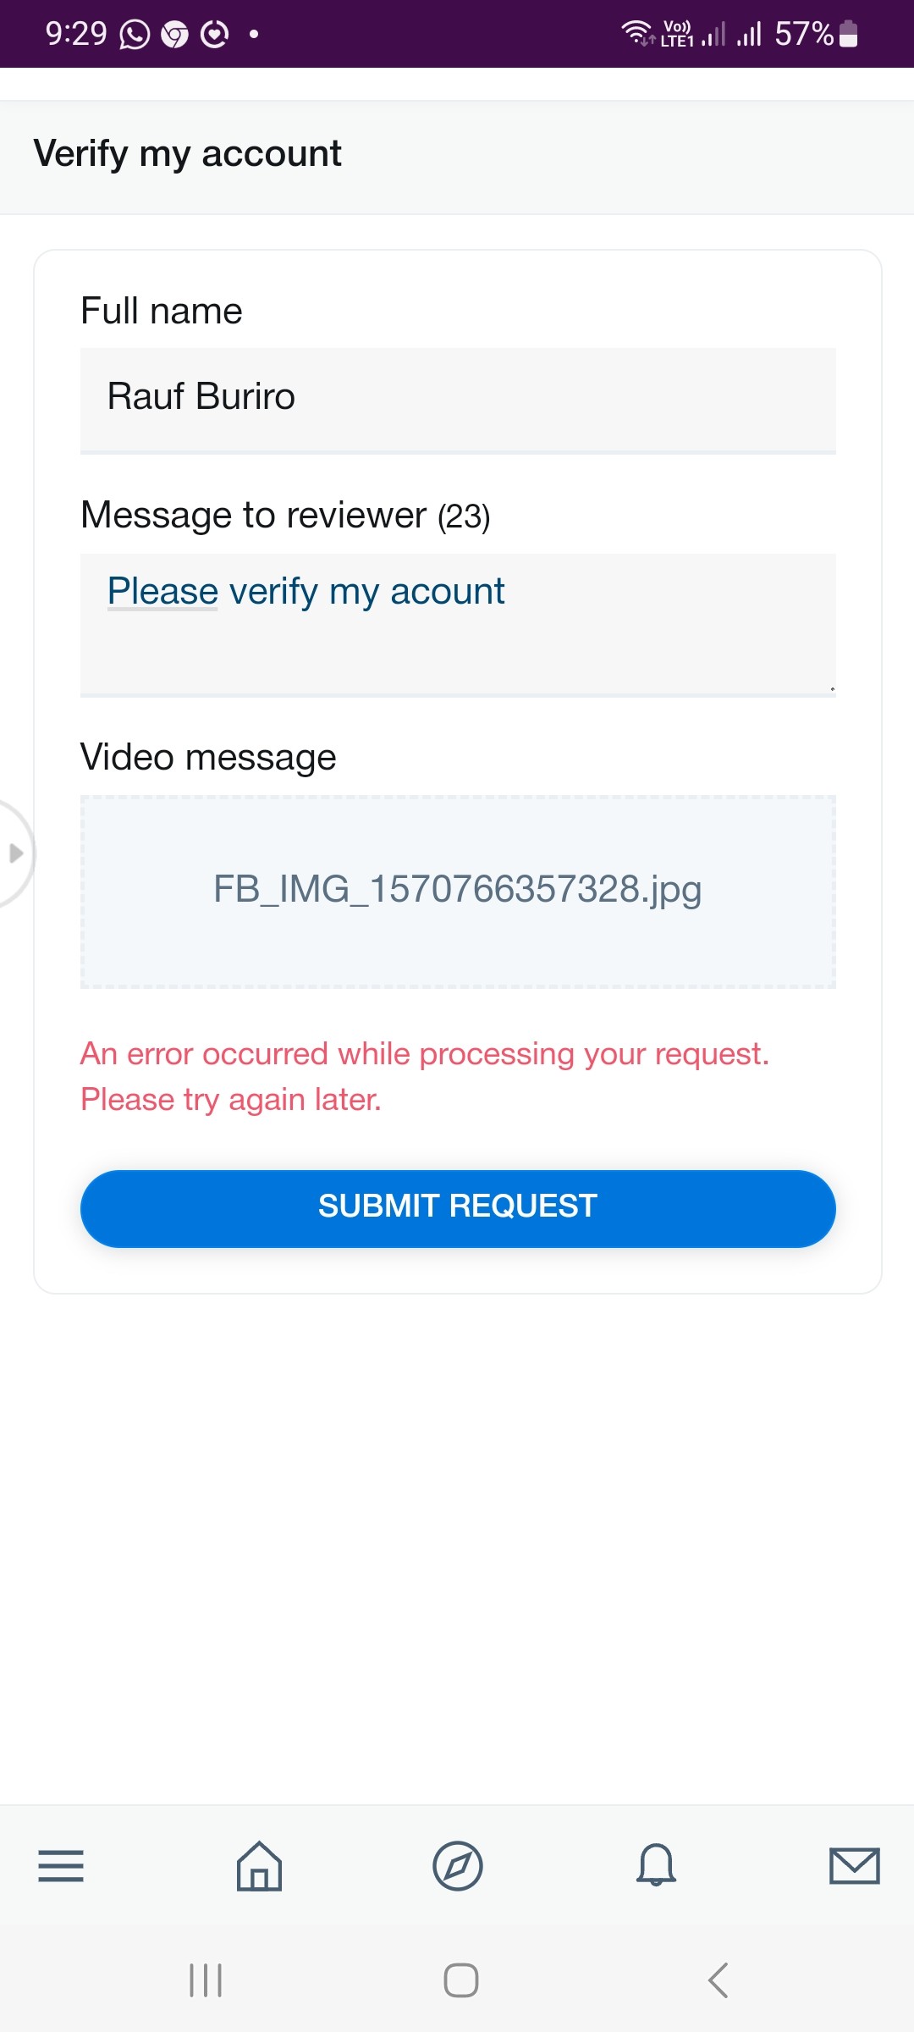Open the envelope messages icon
The height and width of the screenshot is (2032, 914).
click(x=854, y=1866)
